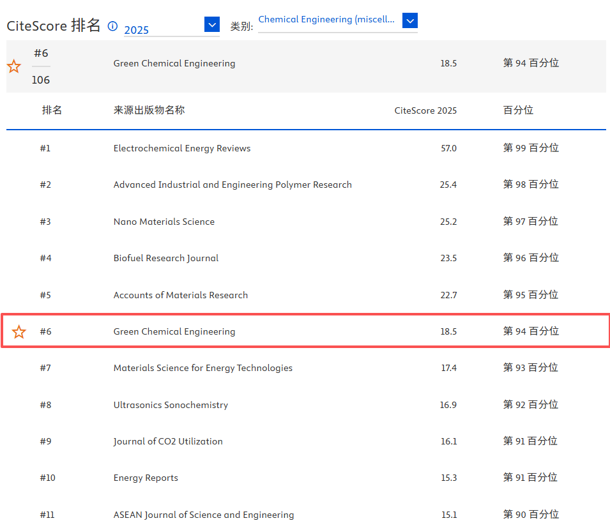
Task: Open Energy Reports journal link
Action: click(146, 478)
